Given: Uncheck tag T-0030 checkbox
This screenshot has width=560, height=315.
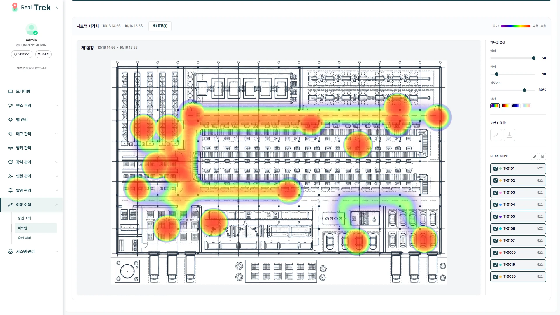Looking at the screenshot, I should coord(495,277).
